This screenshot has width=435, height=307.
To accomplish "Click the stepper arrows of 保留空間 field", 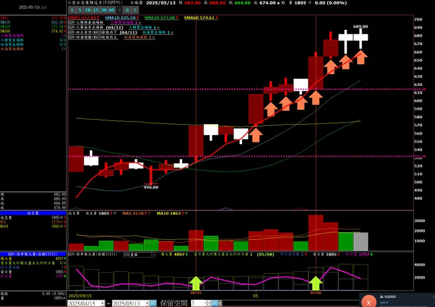I will tap(208, 303).
